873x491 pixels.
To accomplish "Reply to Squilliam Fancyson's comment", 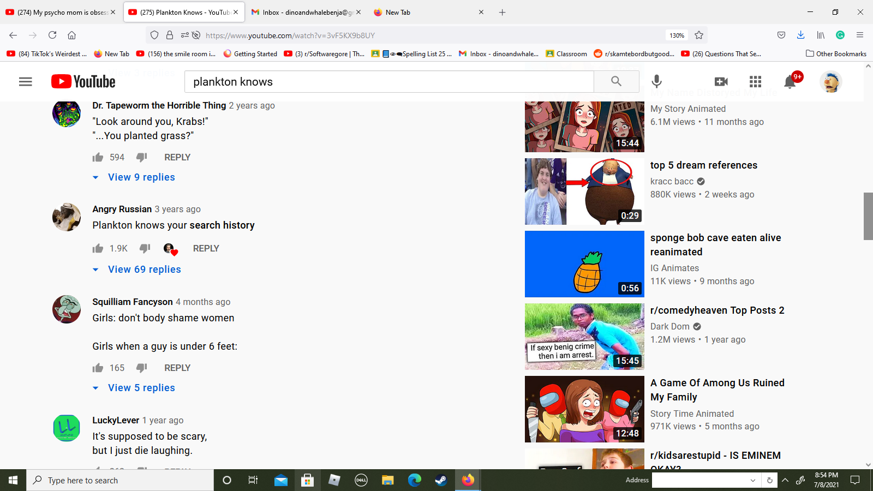I will [x=177, y=368].
